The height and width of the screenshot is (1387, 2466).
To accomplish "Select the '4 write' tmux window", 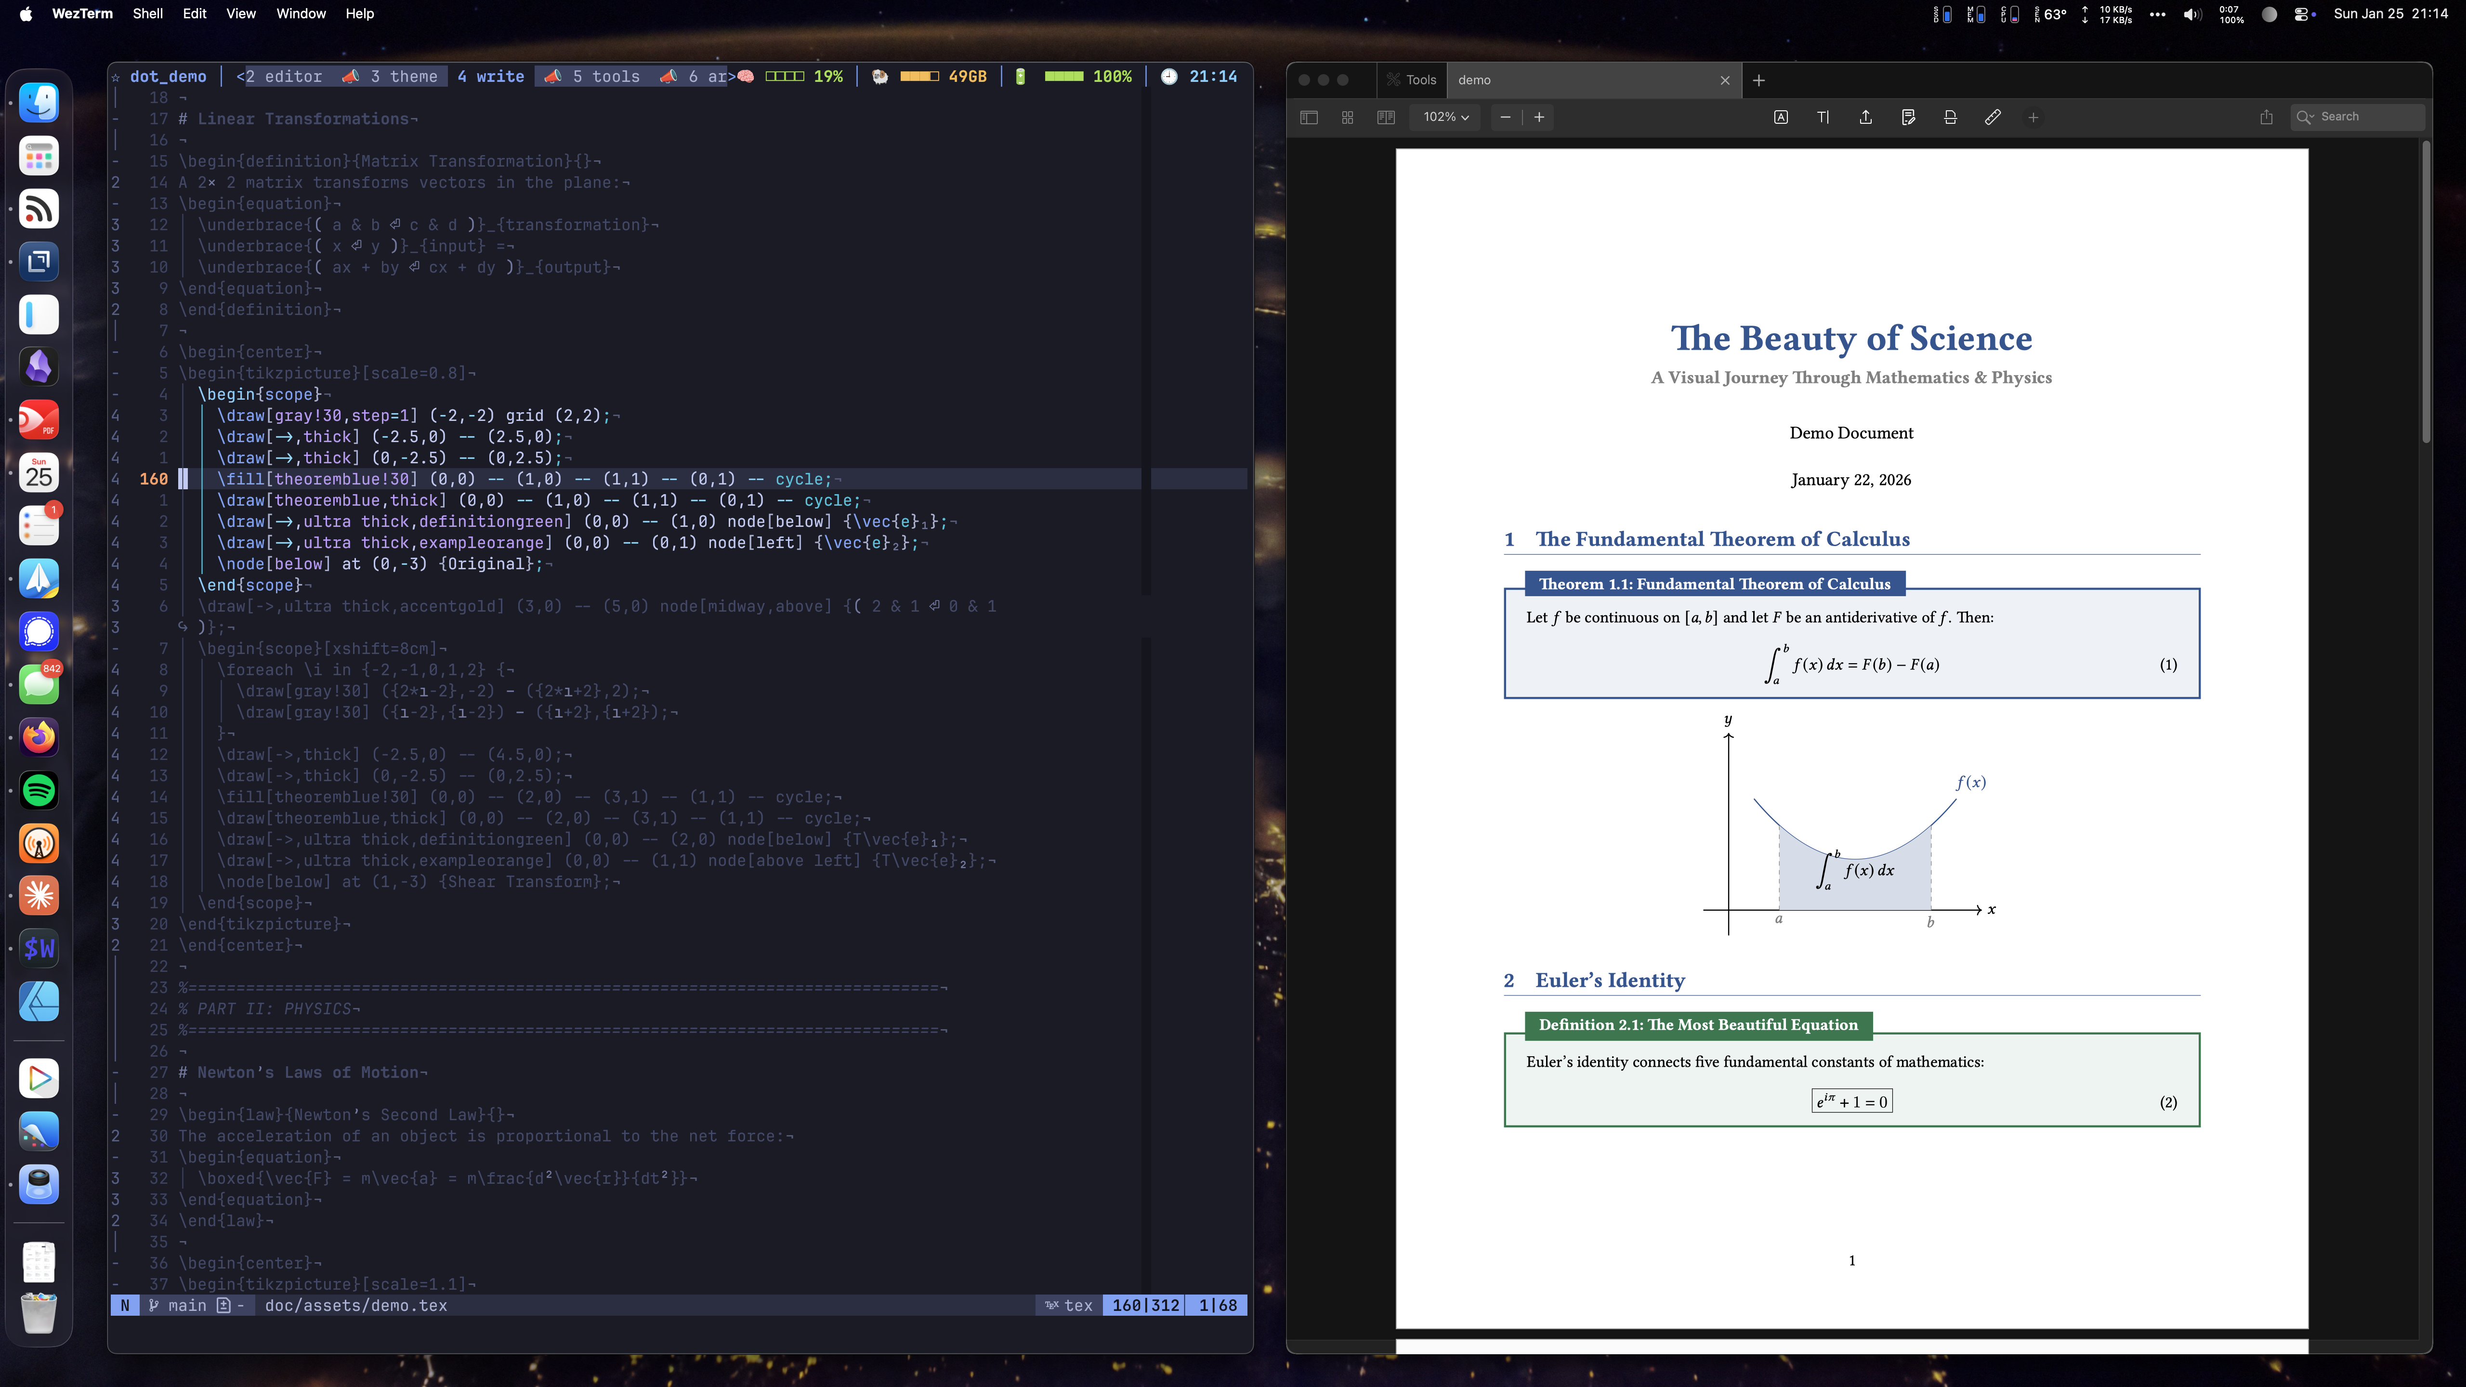I will pos(490,77).
